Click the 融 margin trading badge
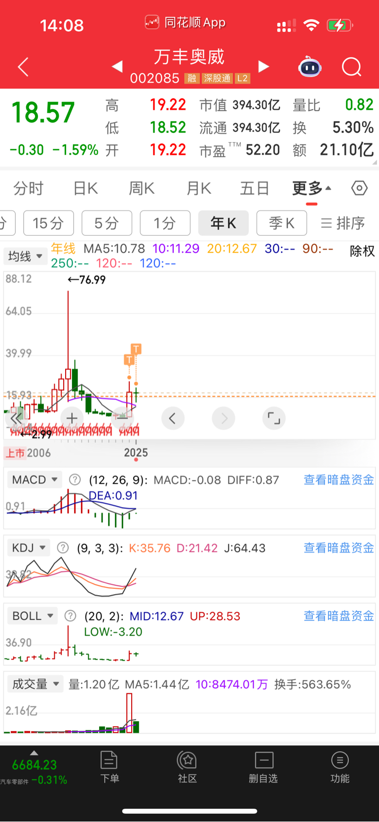Viewport: 379px width, 822px height. tap(192, 79)
